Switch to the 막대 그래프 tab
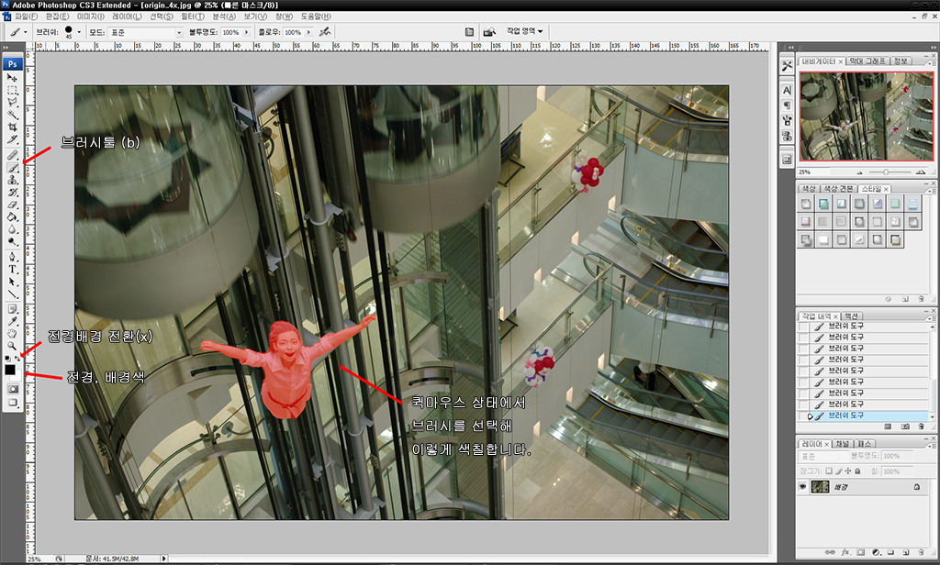Image resolution: width=940 pixels, height=565 pixels. point(867,61)
